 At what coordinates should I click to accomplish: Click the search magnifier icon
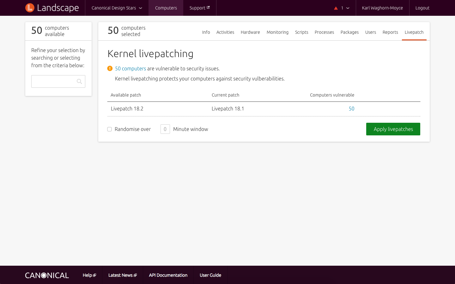pos(79,81)
